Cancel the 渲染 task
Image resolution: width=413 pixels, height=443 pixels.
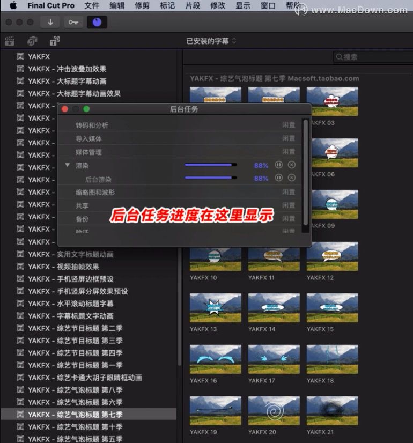pyautogui.click(x=292, y=165)
